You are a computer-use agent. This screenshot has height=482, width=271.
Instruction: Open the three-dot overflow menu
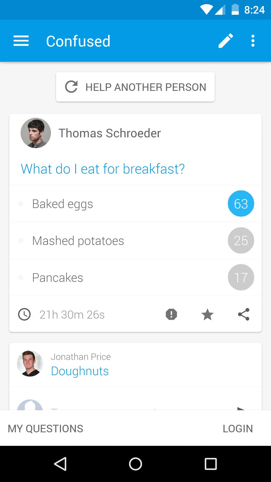click(x=253, y=41)
